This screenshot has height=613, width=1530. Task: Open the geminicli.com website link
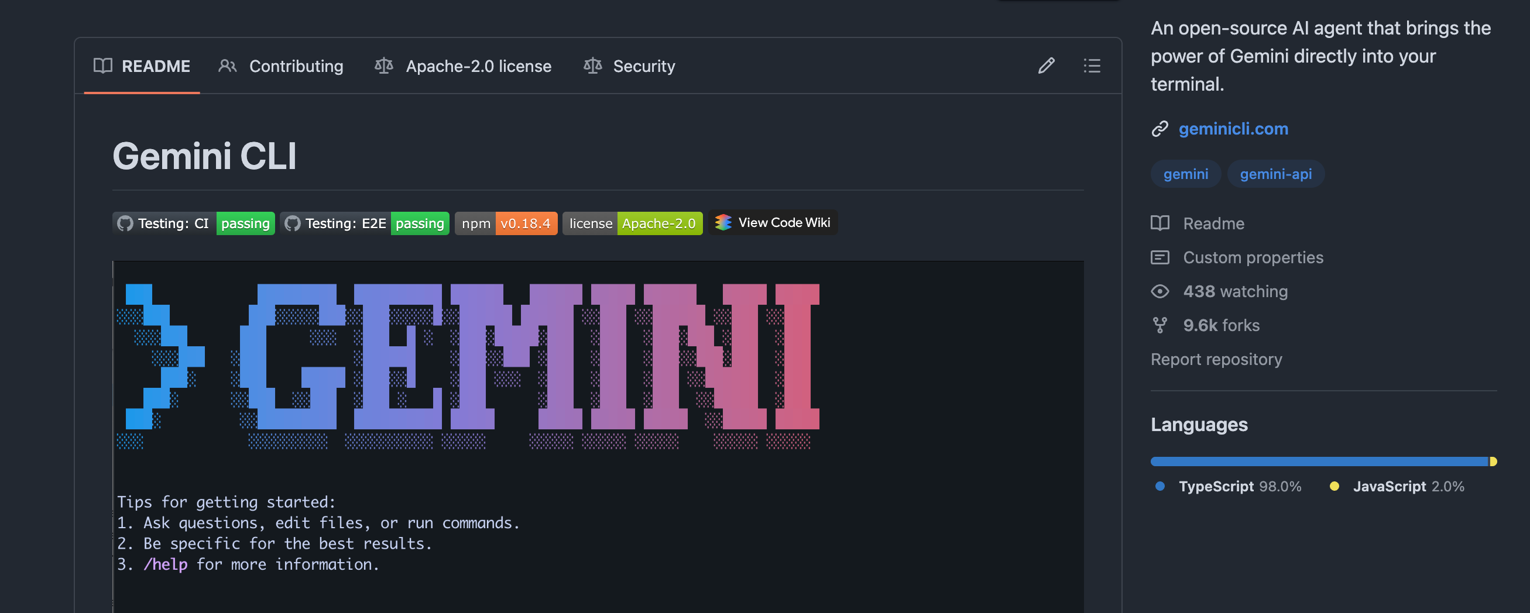(x=1233, y=129)
